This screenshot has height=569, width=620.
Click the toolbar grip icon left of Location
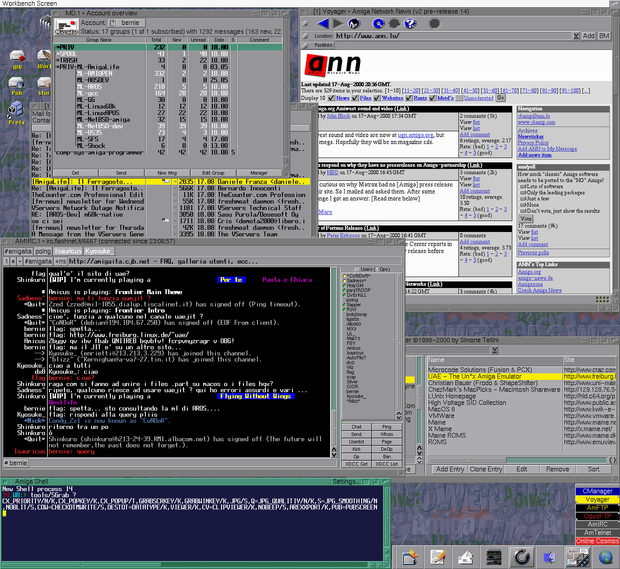pos(305,36)
